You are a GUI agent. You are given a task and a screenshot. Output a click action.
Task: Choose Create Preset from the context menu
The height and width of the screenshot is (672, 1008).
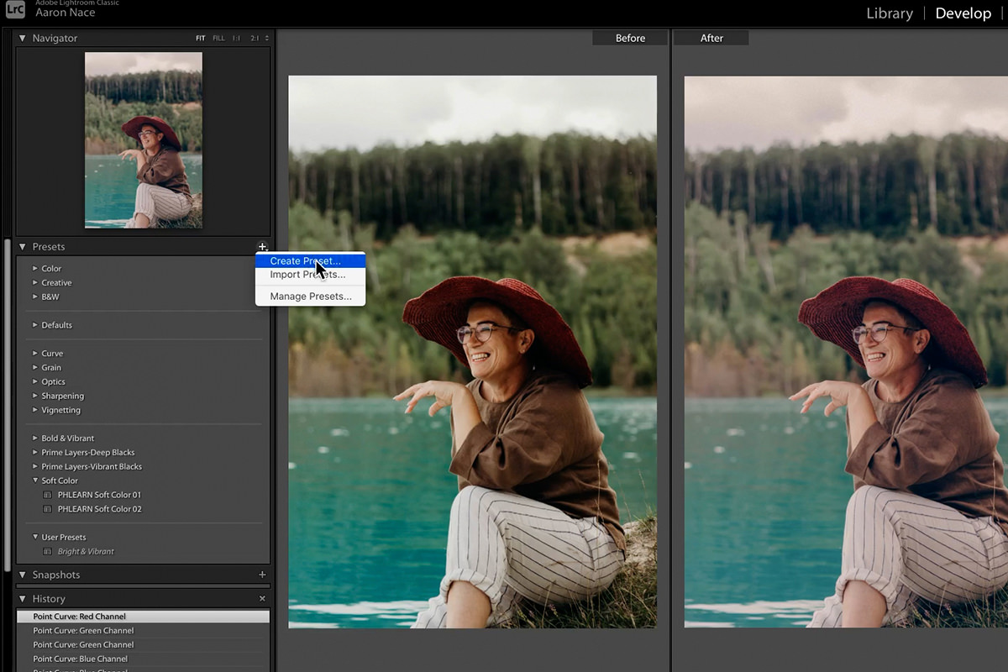(304, 260)
